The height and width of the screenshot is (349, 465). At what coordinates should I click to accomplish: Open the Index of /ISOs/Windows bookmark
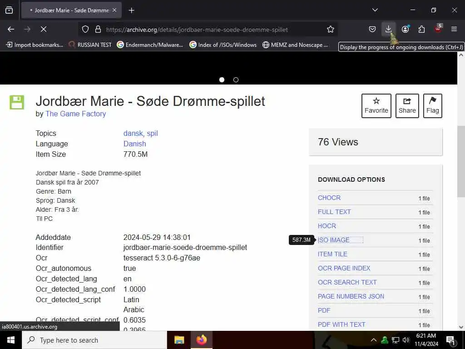coord(223,45)
